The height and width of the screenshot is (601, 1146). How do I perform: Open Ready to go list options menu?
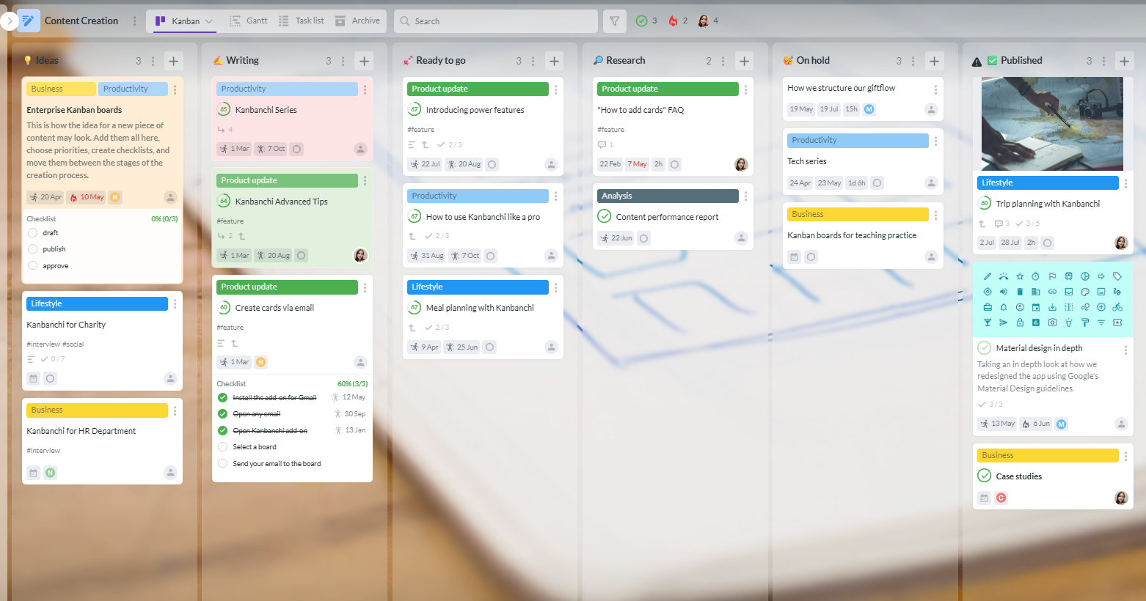coord(533,61)
